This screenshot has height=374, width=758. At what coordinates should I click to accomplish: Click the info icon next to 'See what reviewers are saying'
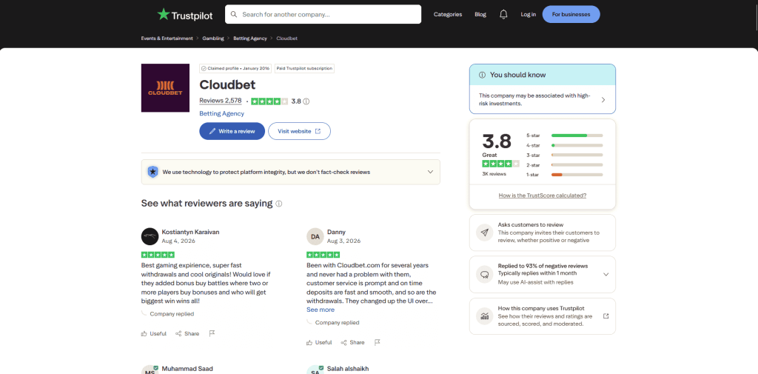279,204
